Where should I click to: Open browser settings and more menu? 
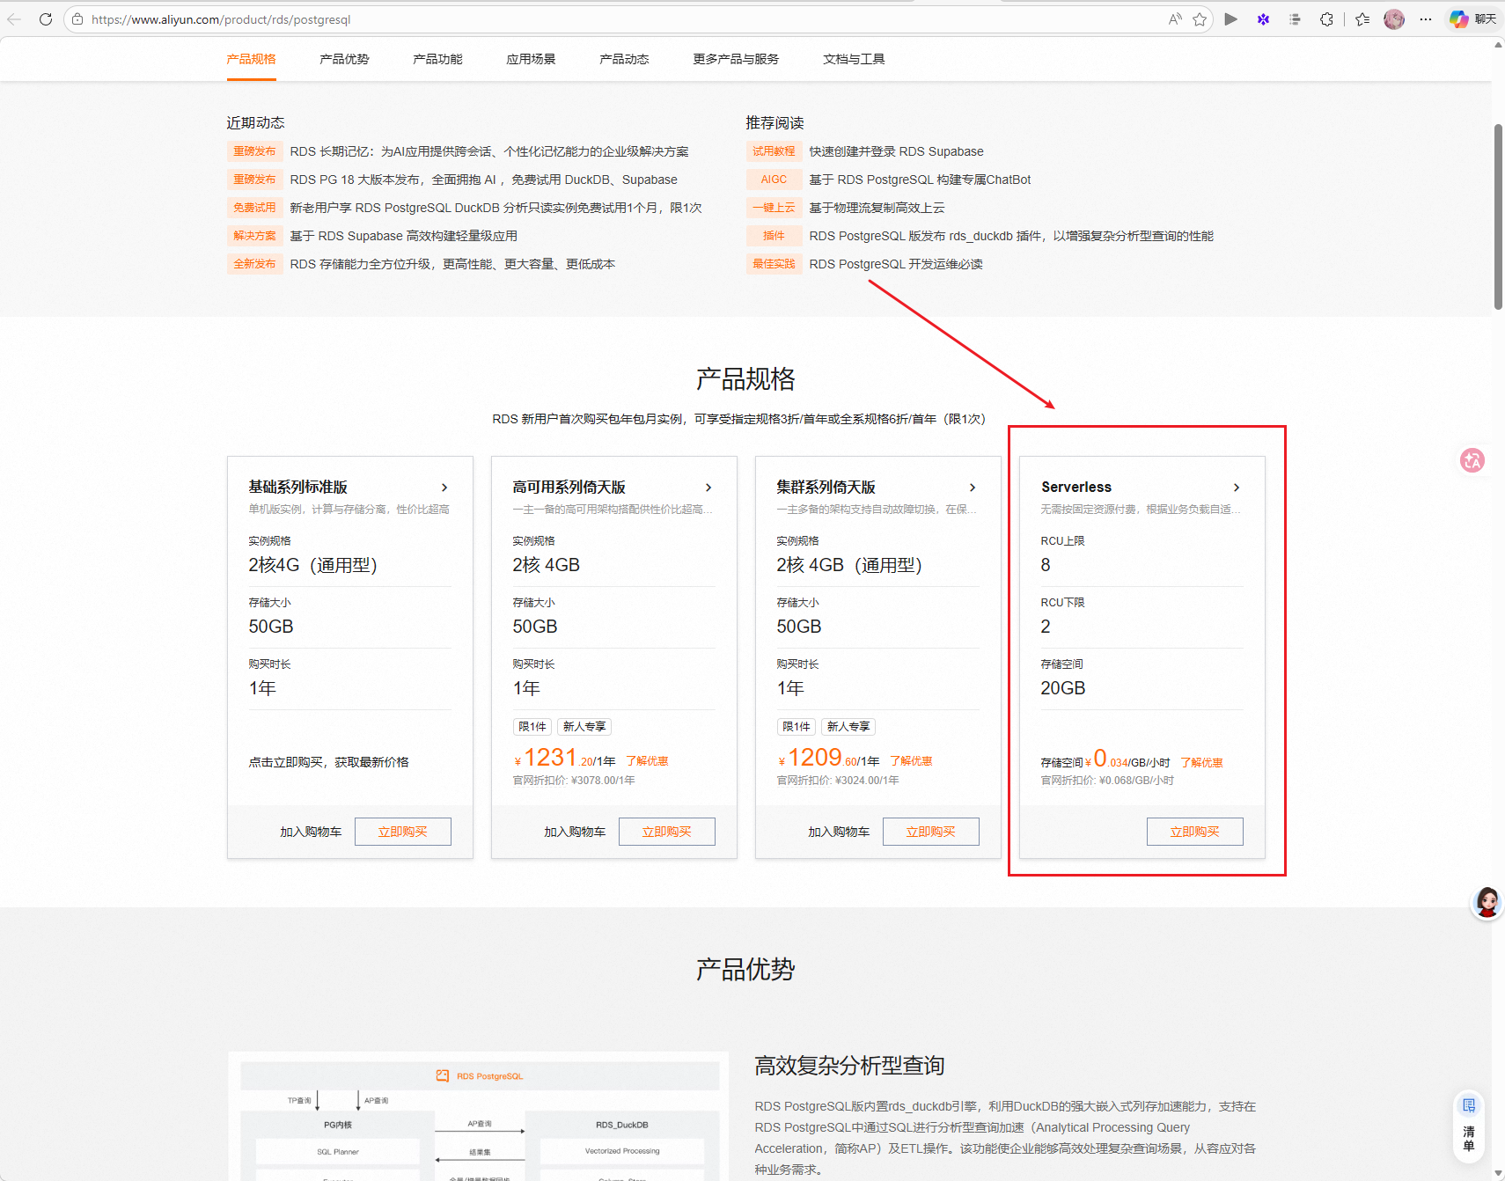1426,19
